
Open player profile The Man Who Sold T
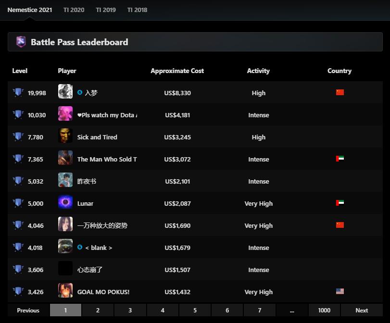point(107,160)
